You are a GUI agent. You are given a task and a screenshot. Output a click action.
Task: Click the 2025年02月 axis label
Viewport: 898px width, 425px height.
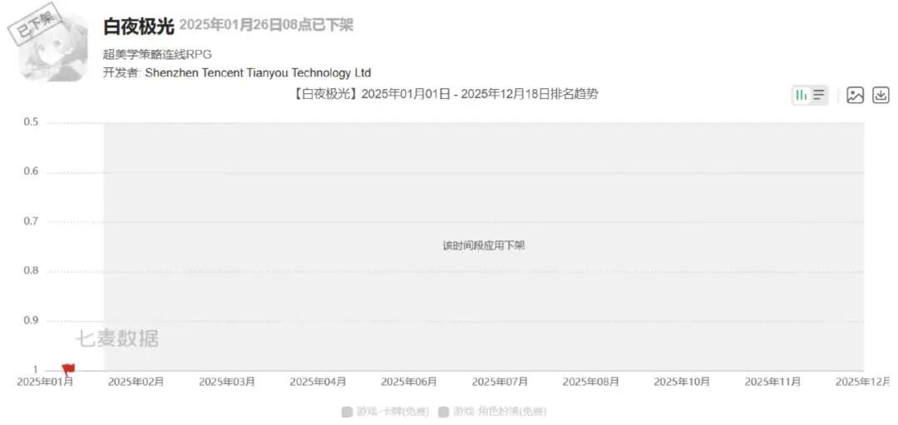pyautogui.click(x=136, y=382)
